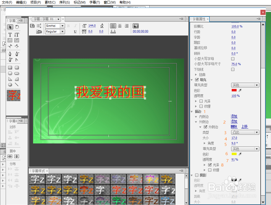Select the Add Anchor Point tool

pyautogui.click(x=10, y=60)
